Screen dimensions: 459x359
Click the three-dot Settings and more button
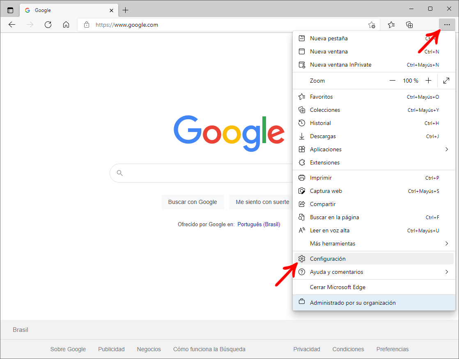coord(447,25)
